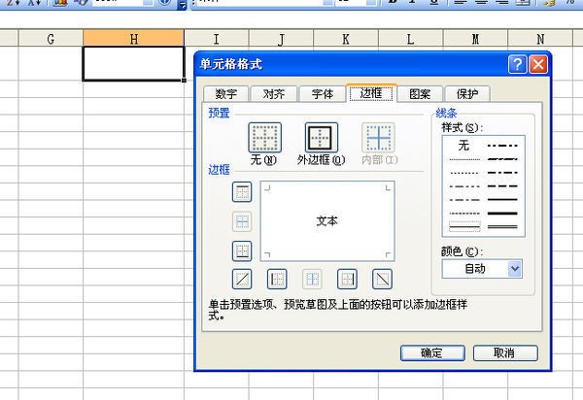Select column L header

[x=410, y=39]
